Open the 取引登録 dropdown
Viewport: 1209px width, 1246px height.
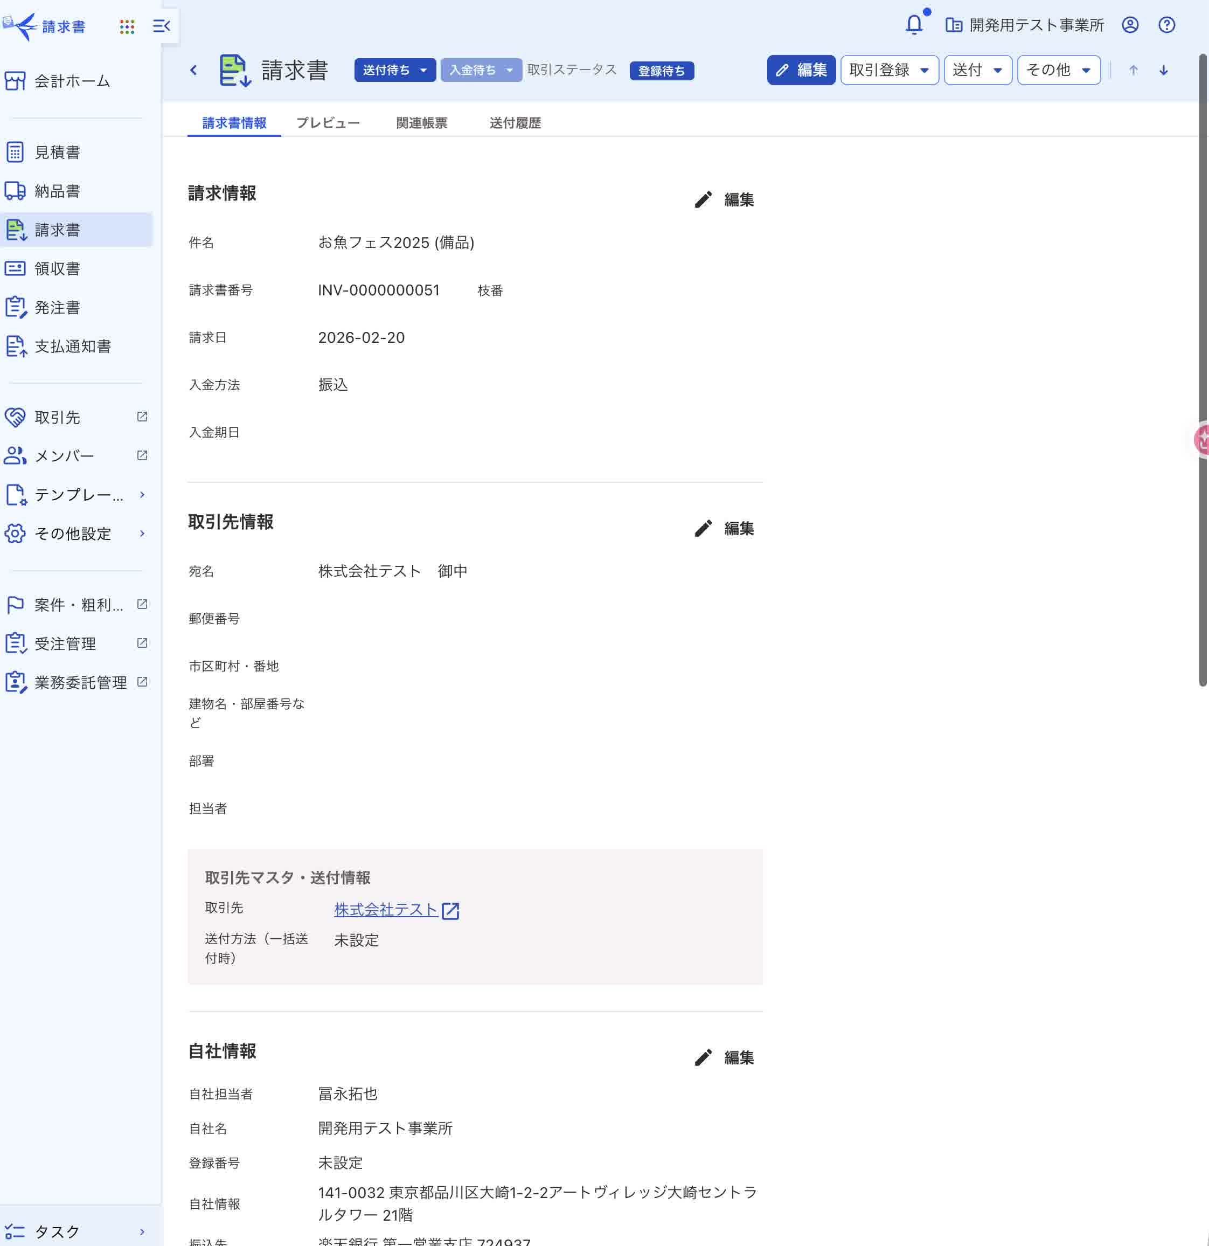888,70
